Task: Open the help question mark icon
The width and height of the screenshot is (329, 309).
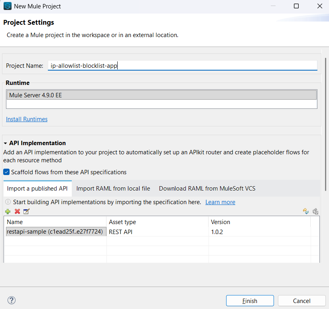Action: (12, 301)
